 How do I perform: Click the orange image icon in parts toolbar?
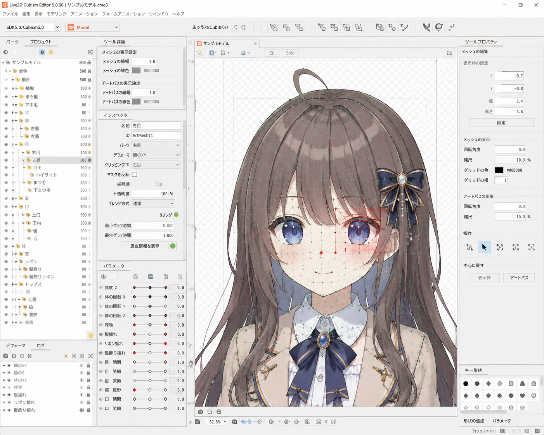[x=51, y=52]
